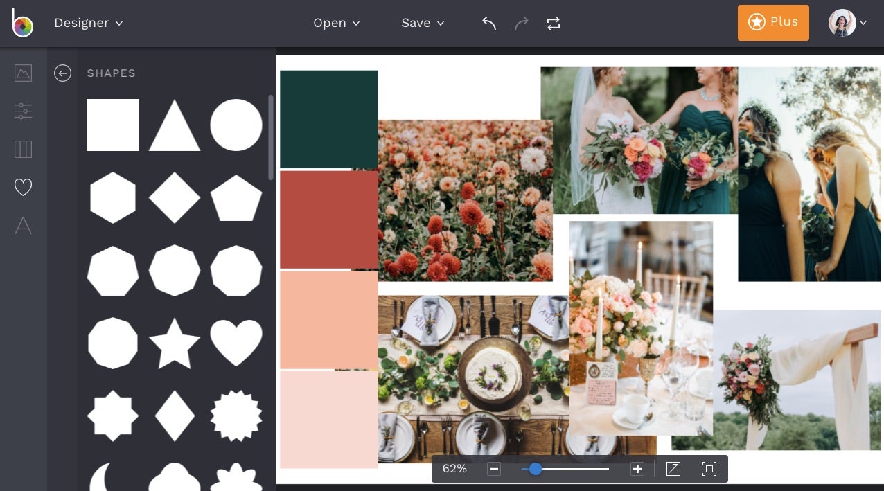Select the heart shape
884x491 pixels.
point(236,342)
